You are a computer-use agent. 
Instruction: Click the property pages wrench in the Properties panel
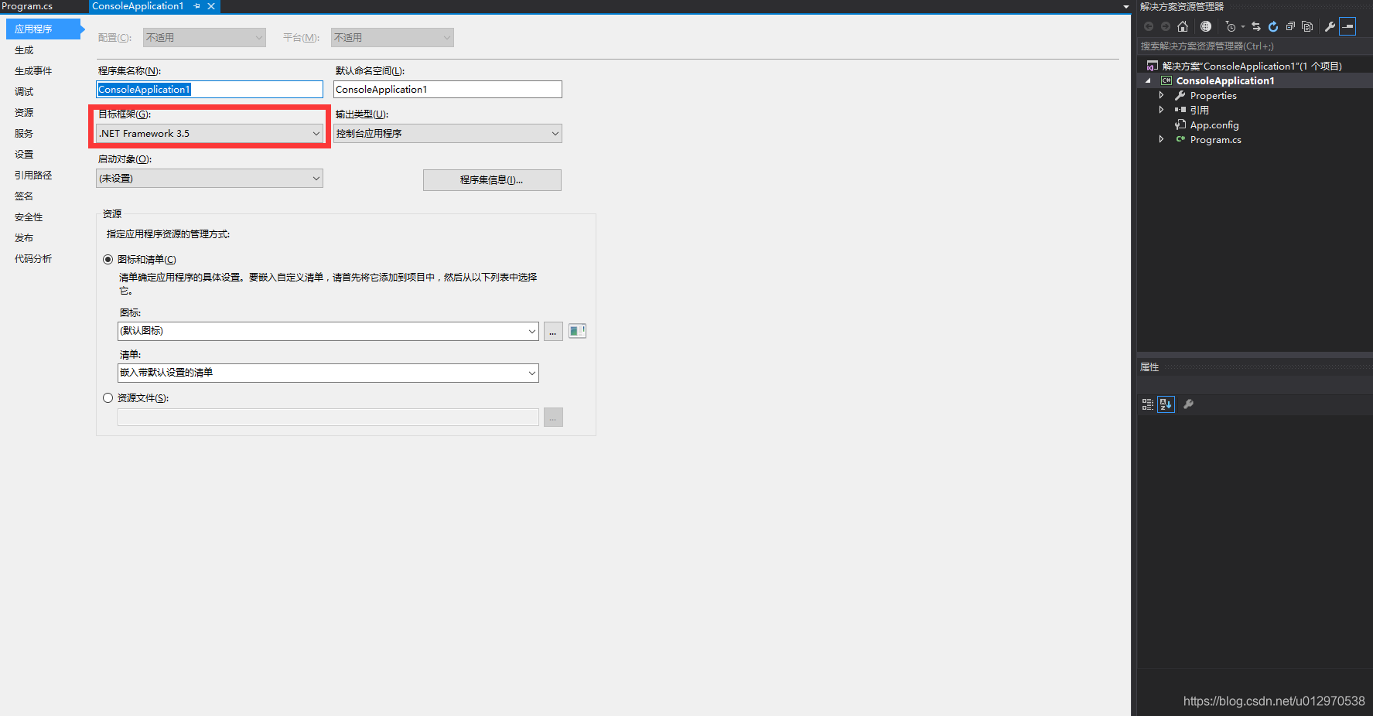[1189, 404]
